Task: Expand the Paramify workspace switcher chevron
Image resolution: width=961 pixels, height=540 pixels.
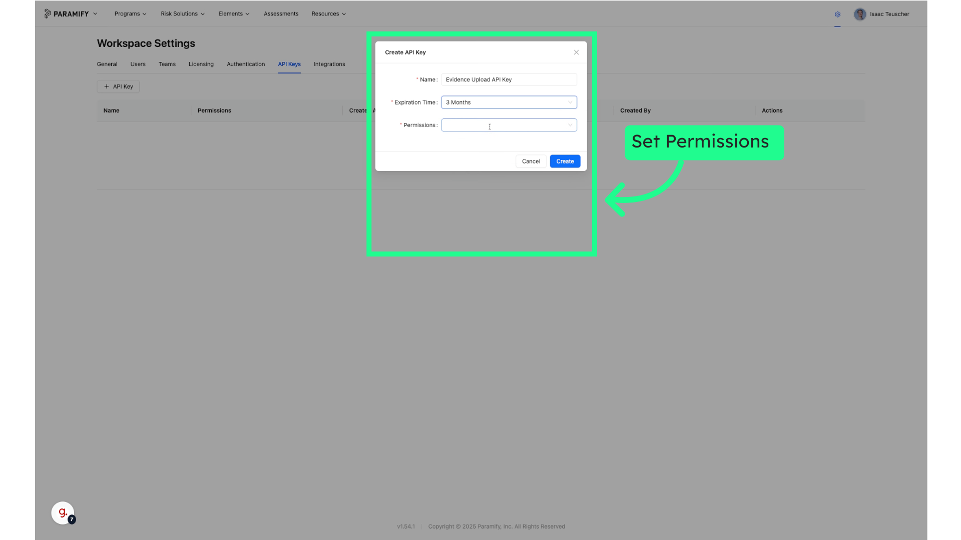Action: click(95, 14)
